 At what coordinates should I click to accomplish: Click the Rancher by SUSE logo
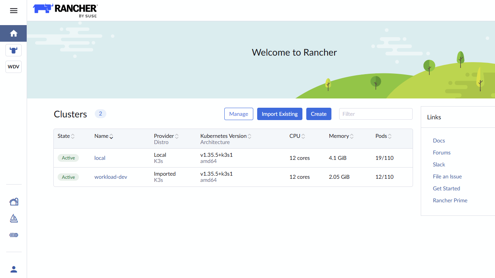pos(65,10)
